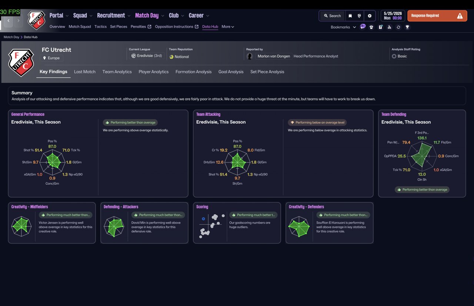The width and height of the screenshot is (474, 306).
Task: Go forward with the right arrow button
Action: (18, 21)
